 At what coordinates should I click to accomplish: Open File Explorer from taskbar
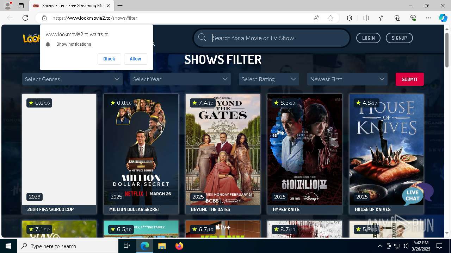click(x=162, y=246)
